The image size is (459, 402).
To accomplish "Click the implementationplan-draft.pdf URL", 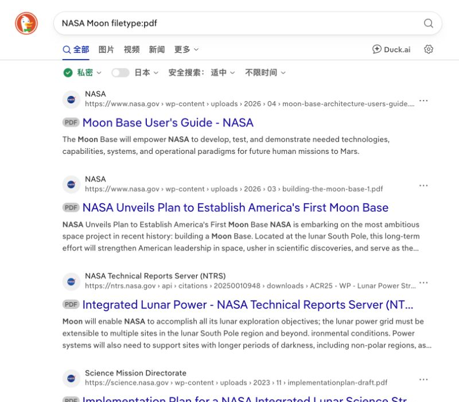I will pos(236,382).
